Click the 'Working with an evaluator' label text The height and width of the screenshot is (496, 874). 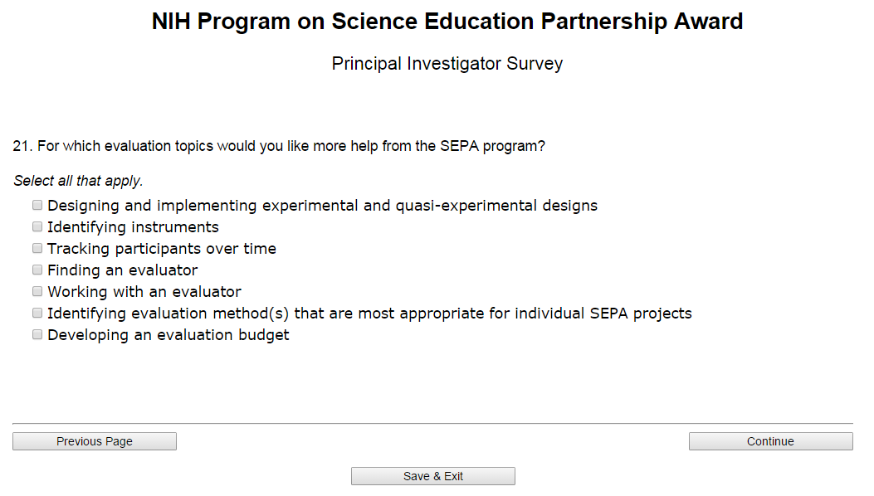pos(144,292)
